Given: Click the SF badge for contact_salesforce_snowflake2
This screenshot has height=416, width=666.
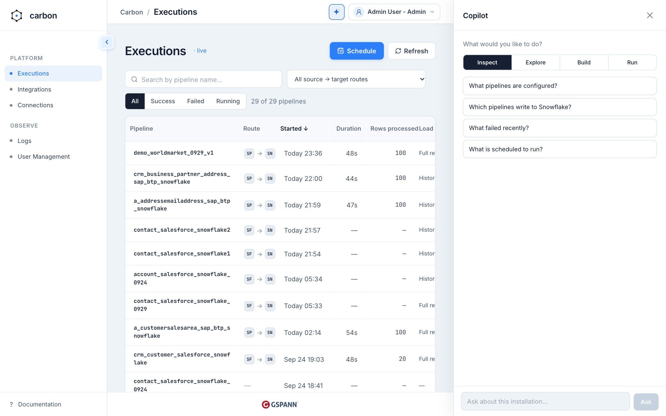Looking at the screenshot, I should pyautogui.click(x=249, y=230).
